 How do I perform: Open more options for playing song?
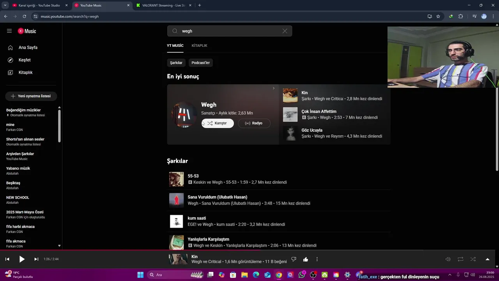point(317,259)
